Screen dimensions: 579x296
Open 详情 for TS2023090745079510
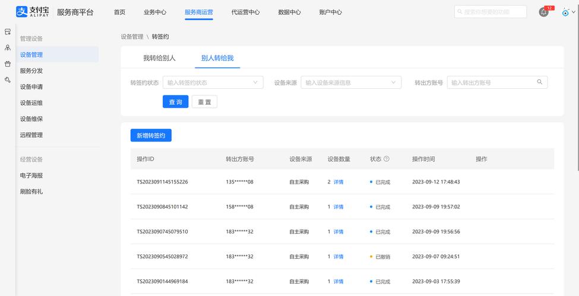point(338,231)
